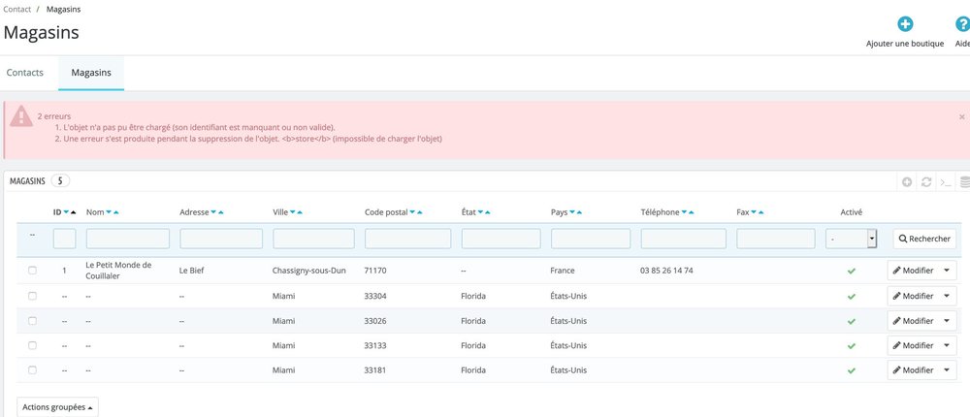Click the Ajouter une boutique plus icon

tap(904, 24)
